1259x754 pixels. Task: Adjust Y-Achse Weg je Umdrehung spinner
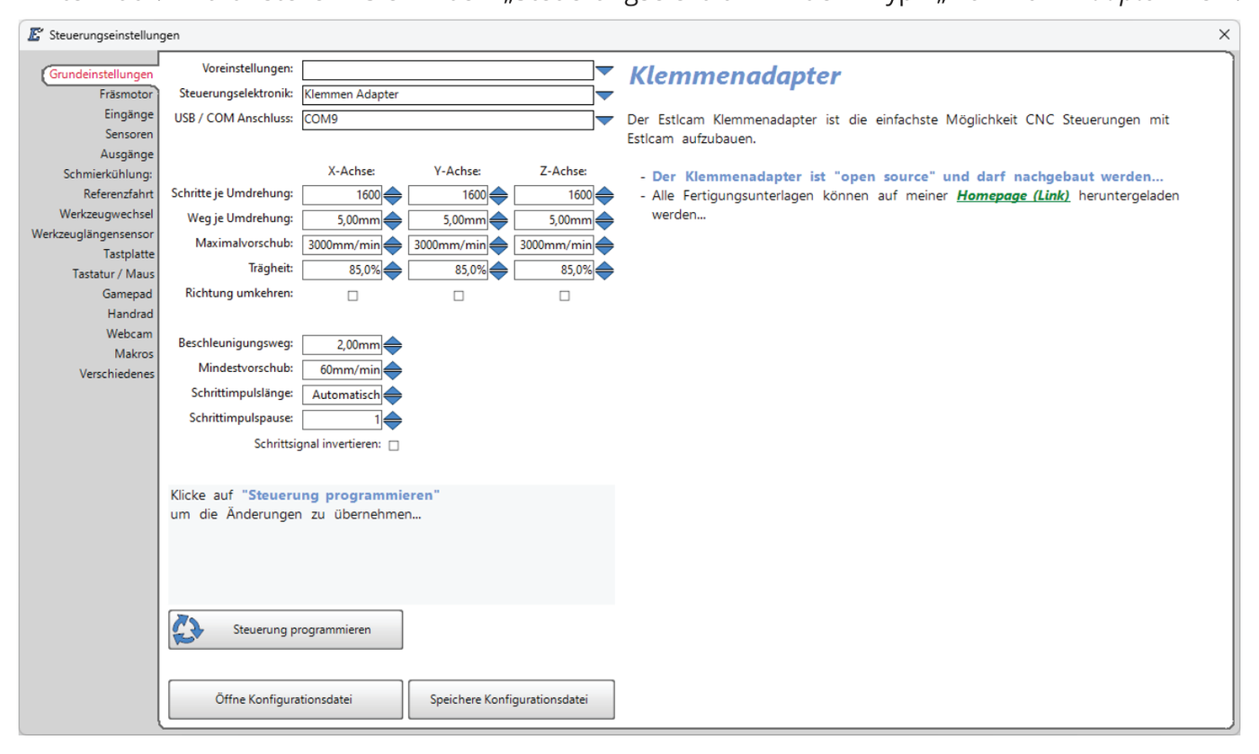coord(499,220)
